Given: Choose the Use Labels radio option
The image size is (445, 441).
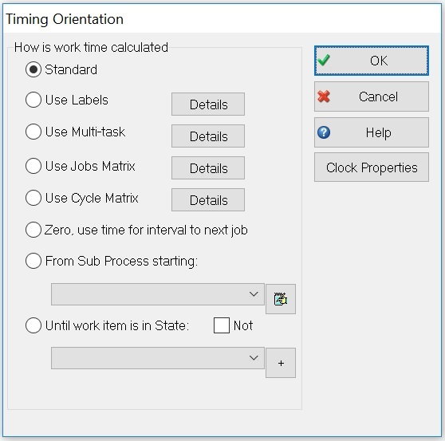Looking at the screenshot, I should [33, 100].
